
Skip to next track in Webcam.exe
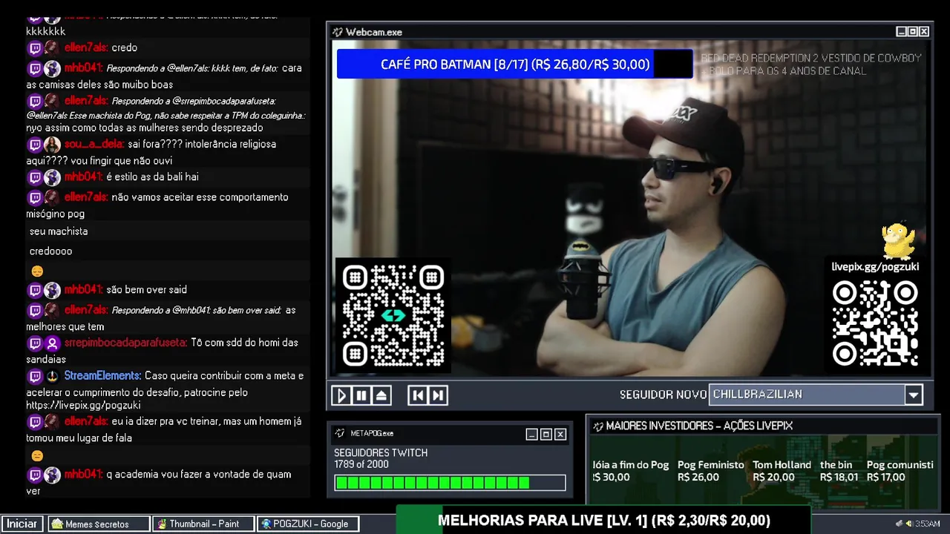coord(438,395)
